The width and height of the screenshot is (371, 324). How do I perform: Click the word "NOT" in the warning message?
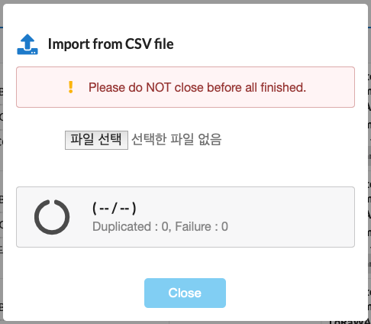pyautogui.click(x=158, y=87)
